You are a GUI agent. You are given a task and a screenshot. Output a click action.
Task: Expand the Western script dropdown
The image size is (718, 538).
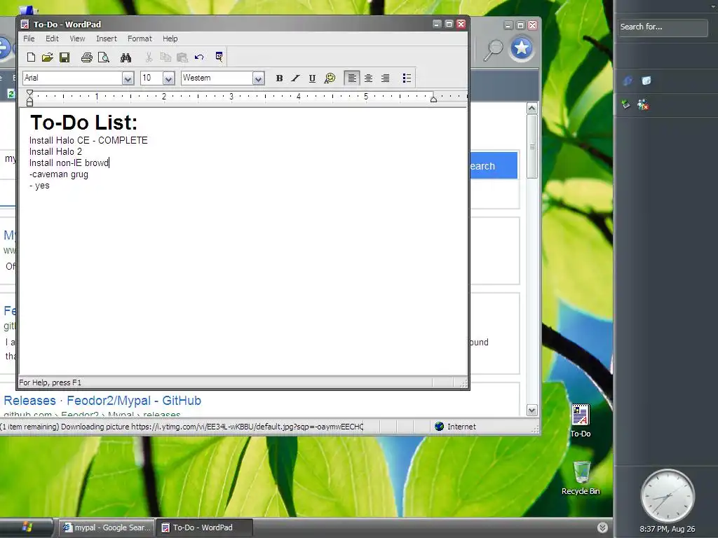click(258, 78)
